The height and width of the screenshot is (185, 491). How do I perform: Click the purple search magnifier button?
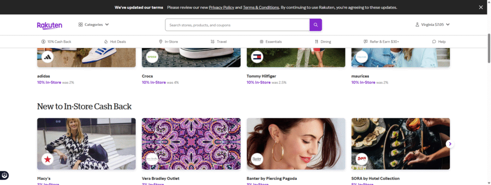coord(316,25)
